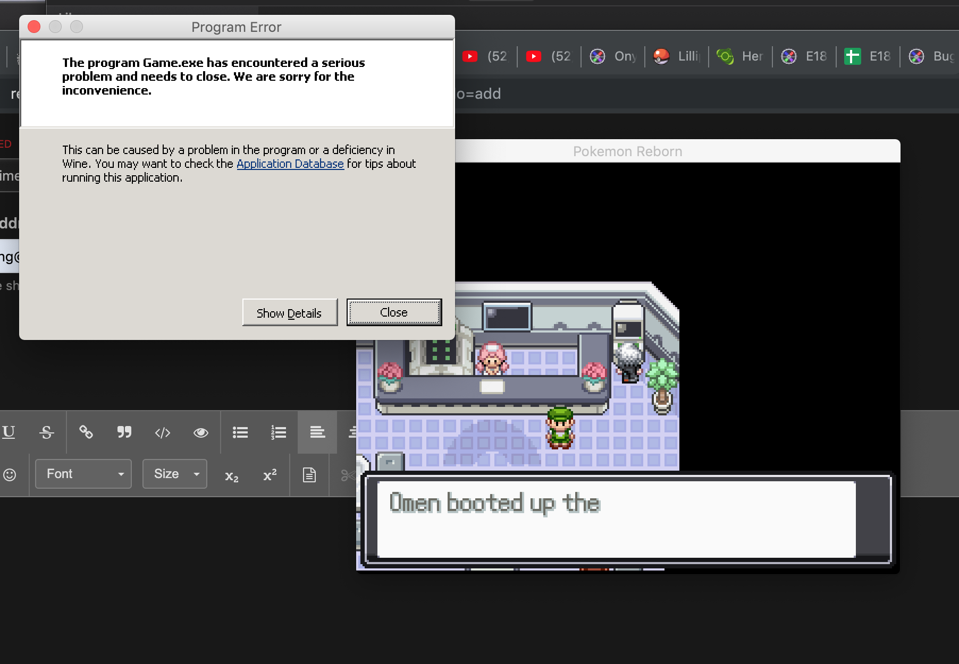Viewport: 959px width, 664px height.
Task: Click the Pokemon Reborn dialogue text box
Action: coord(617,519)
